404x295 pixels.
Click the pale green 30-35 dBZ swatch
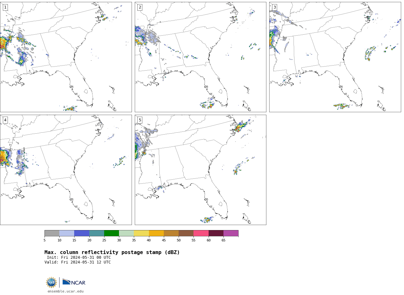pos(126,233)
